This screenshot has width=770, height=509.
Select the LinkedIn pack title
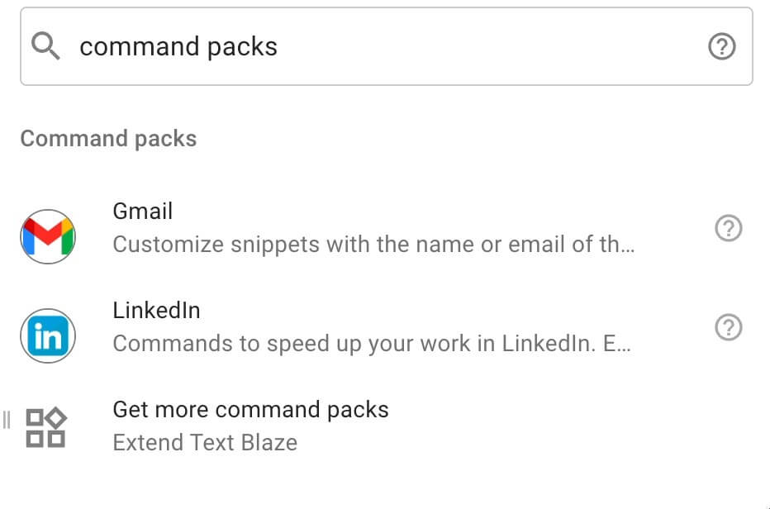(x=156, y=311)
